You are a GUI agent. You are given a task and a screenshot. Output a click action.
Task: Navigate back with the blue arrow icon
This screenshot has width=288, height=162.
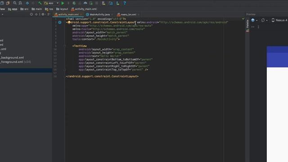click(27, 3)
